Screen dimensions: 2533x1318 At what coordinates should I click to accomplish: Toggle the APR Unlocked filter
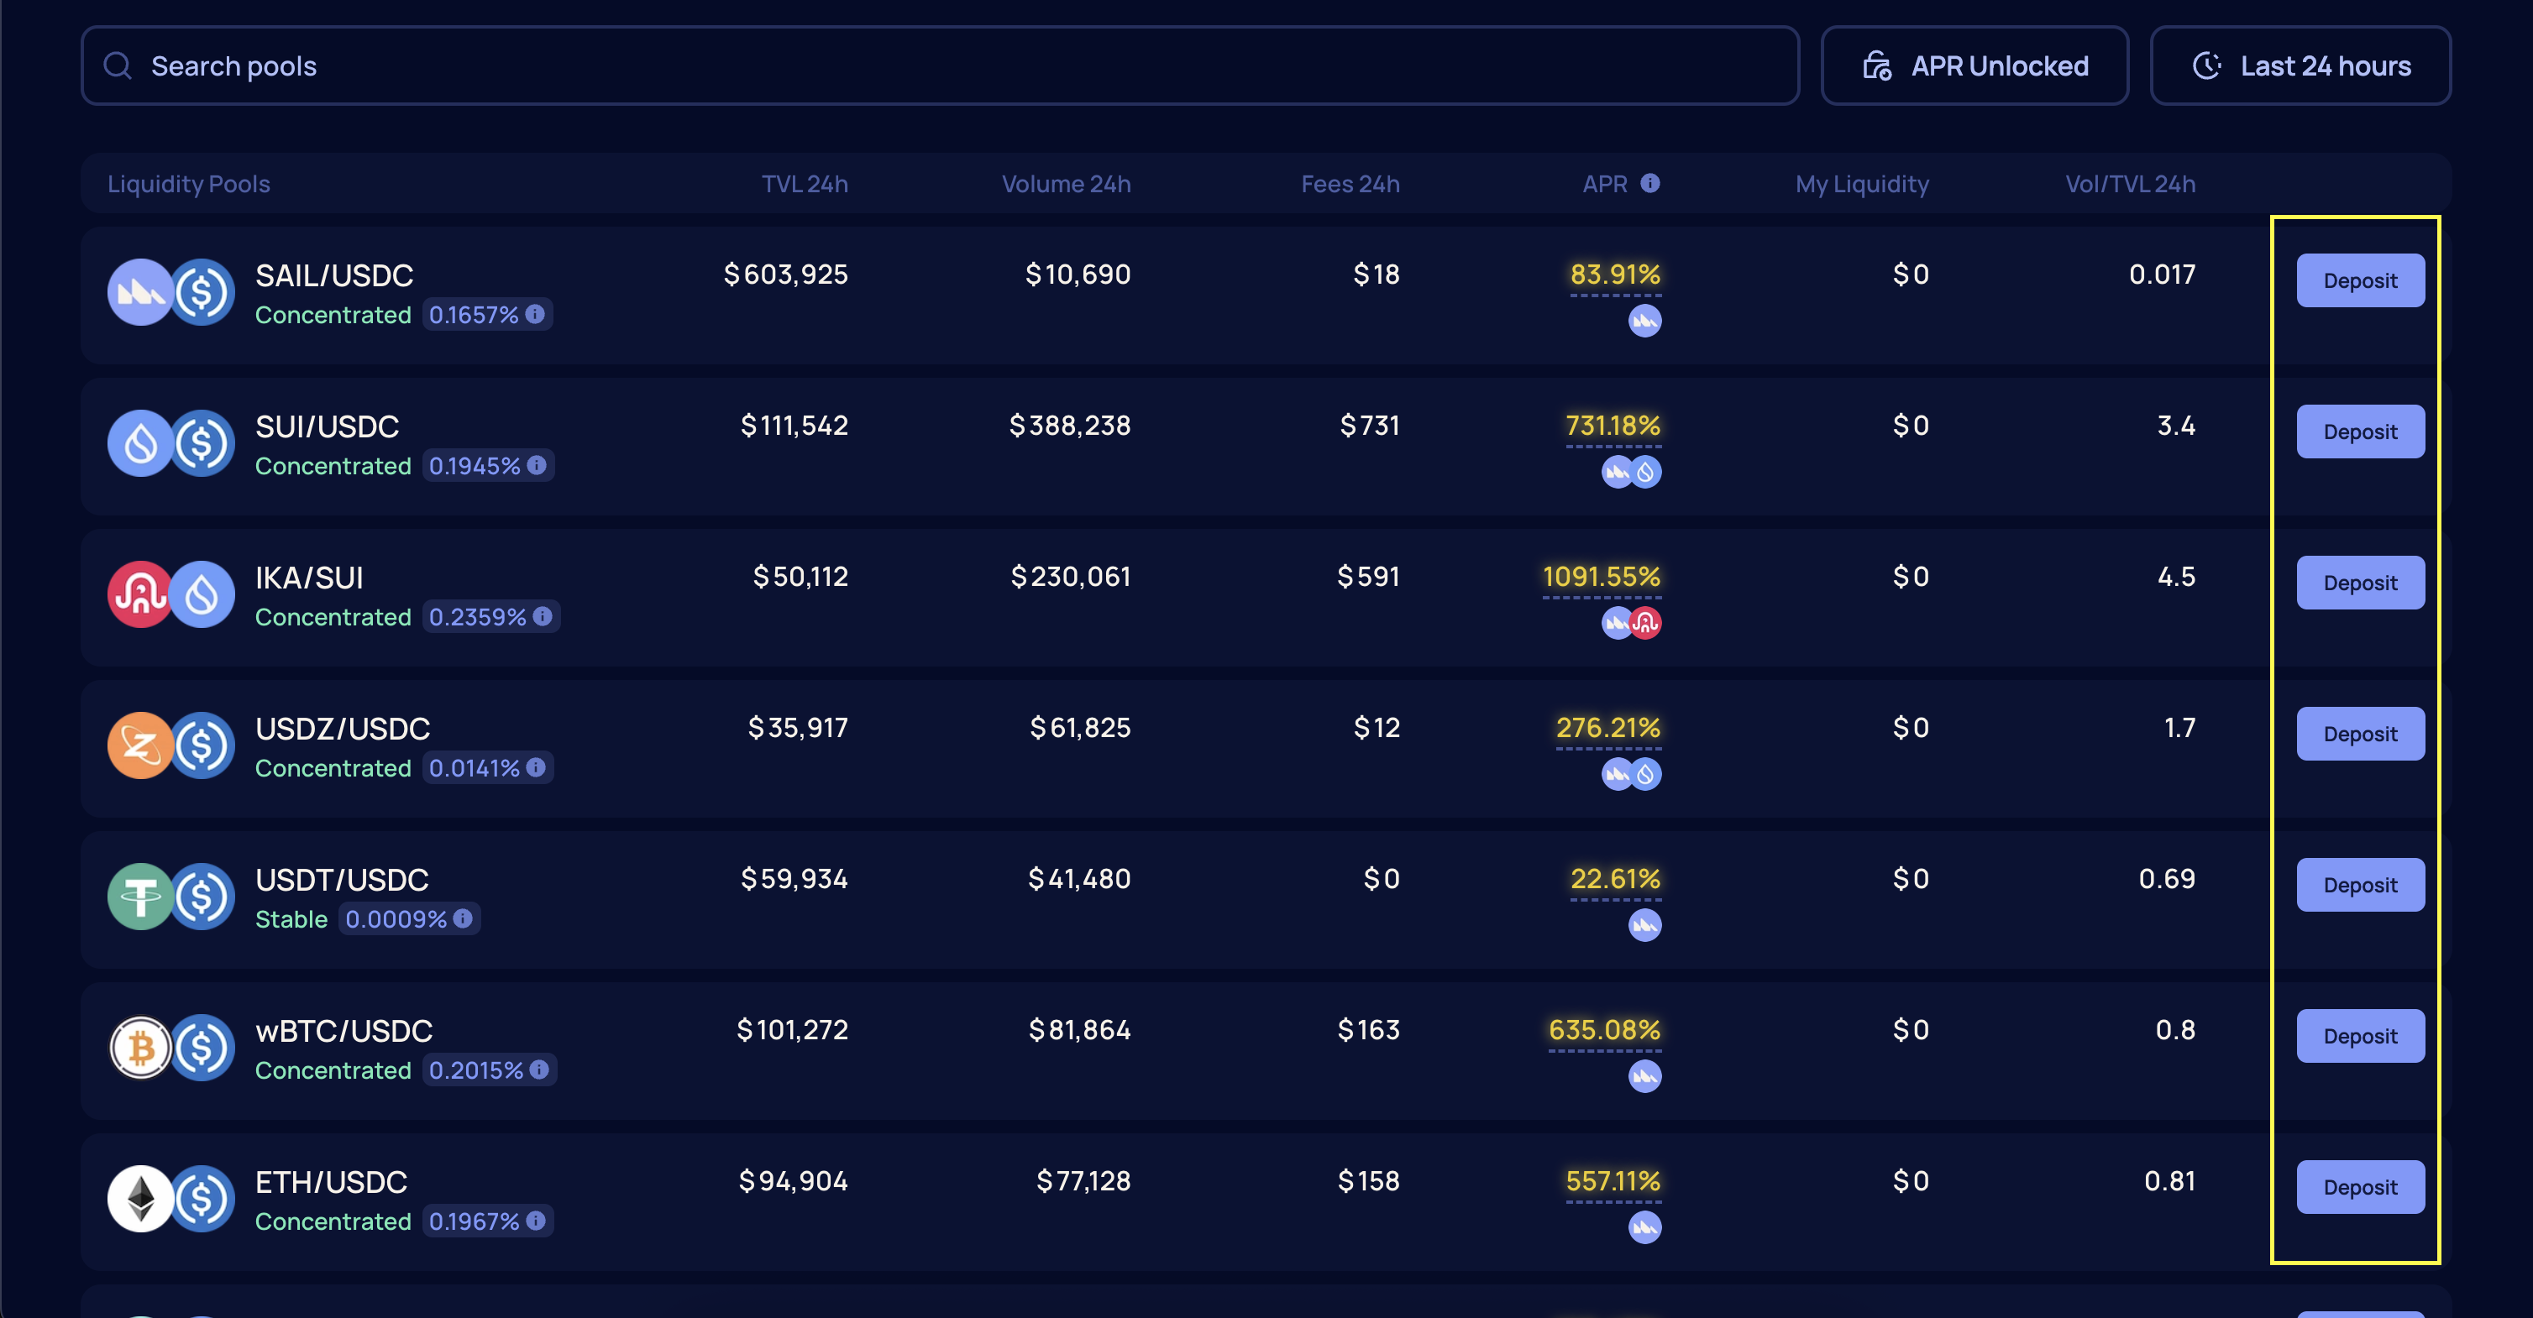tap(1974, 65)
